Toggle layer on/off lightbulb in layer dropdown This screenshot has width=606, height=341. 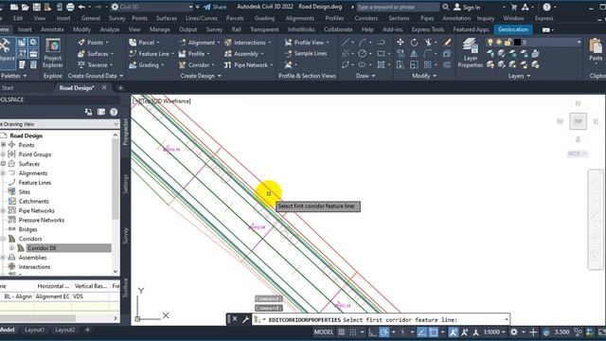[490, 42]
